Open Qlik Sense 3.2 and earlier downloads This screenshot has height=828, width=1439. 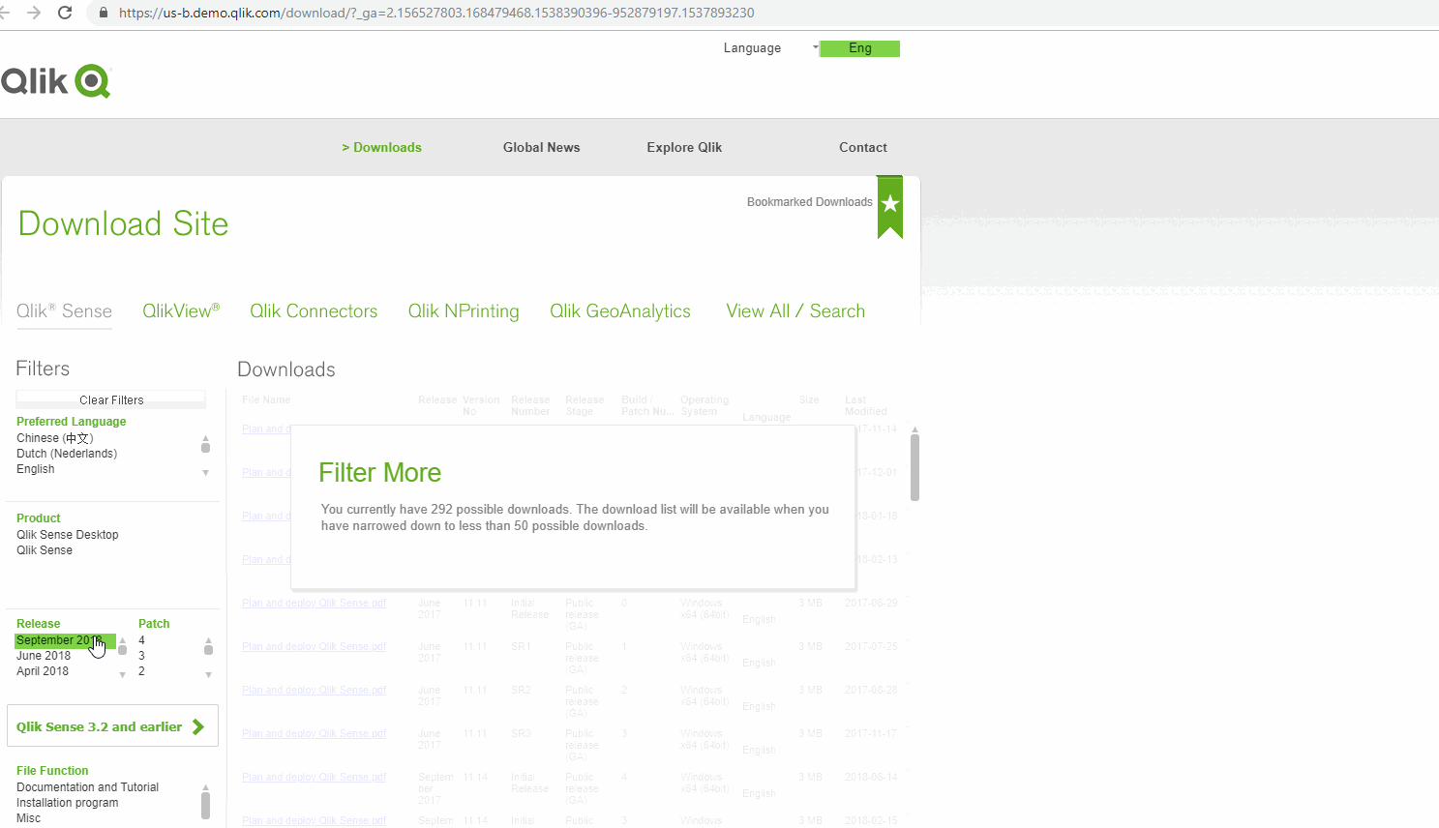pos(112,726)
